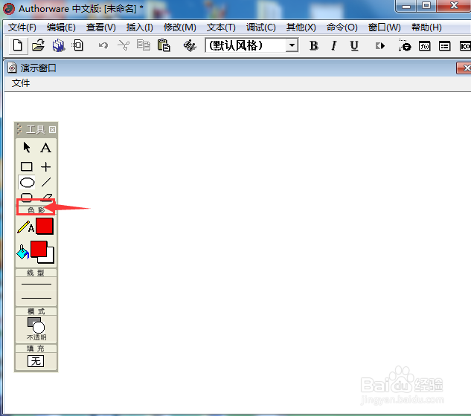Select the Text tool
The width and height of the screenshot is (471, 416).
tap(45, 148)
